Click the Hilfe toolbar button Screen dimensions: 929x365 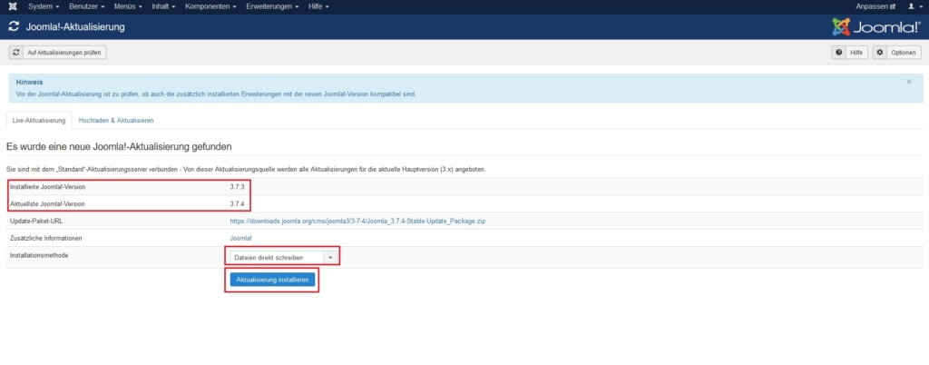[x=849, y=53]
